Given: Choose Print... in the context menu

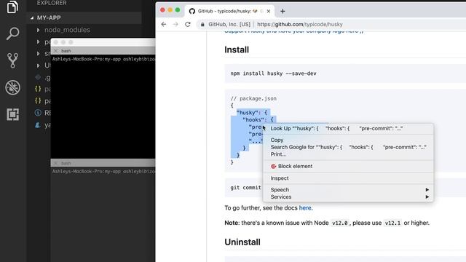Looking at the screenshot, I should pyautogui.click(x=348, y=154).
